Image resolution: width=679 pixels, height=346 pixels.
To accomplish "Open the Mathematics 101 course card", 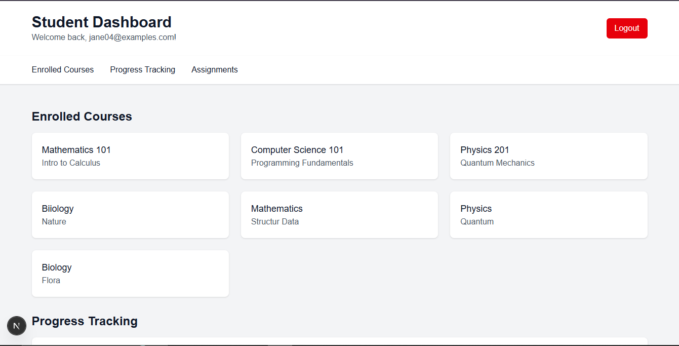I will [130, 156].
